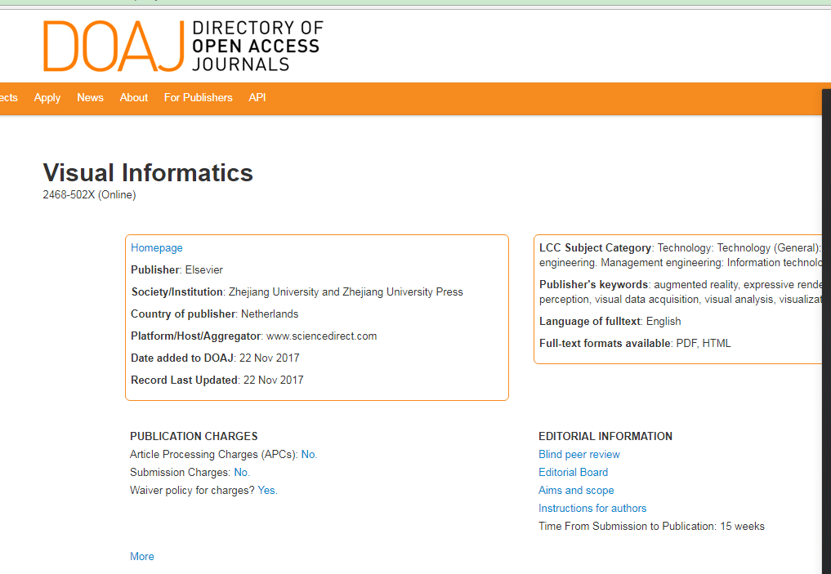Open the waiver policy 'Yes.' link
The height and width of the screenshot is (574, 831).
[268, 491]
